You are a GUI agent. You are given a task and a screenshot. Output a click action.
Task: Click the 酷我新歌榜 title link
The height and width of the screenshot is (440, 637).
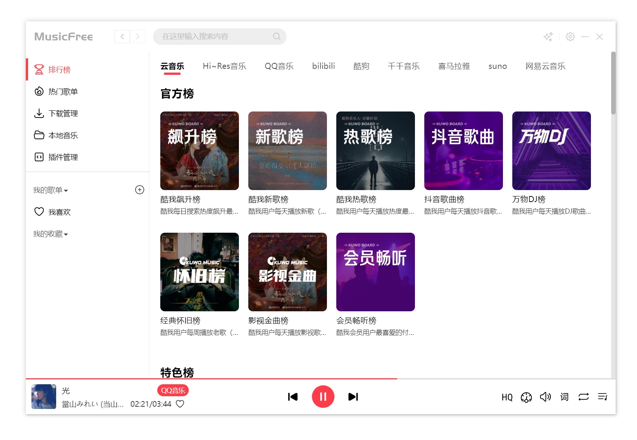(268, 199)
